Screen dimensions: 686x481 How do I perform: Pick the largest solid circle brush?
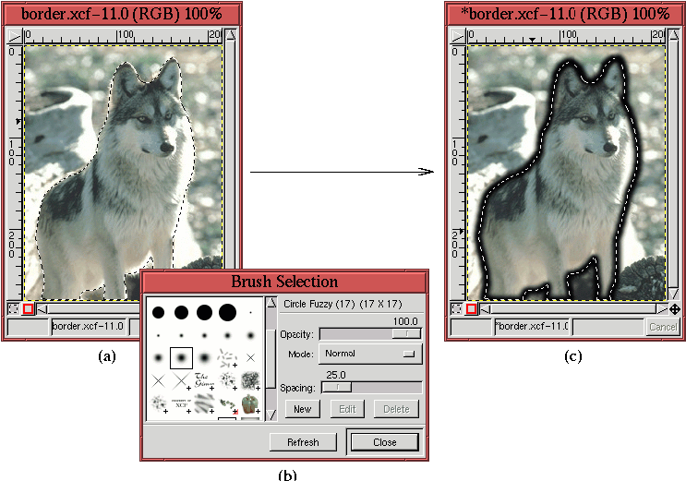click(227, 312)
